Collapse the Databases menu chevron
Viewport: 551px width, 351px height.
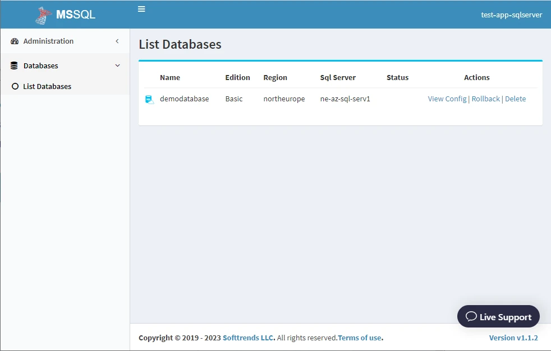[x=117, y=65]
